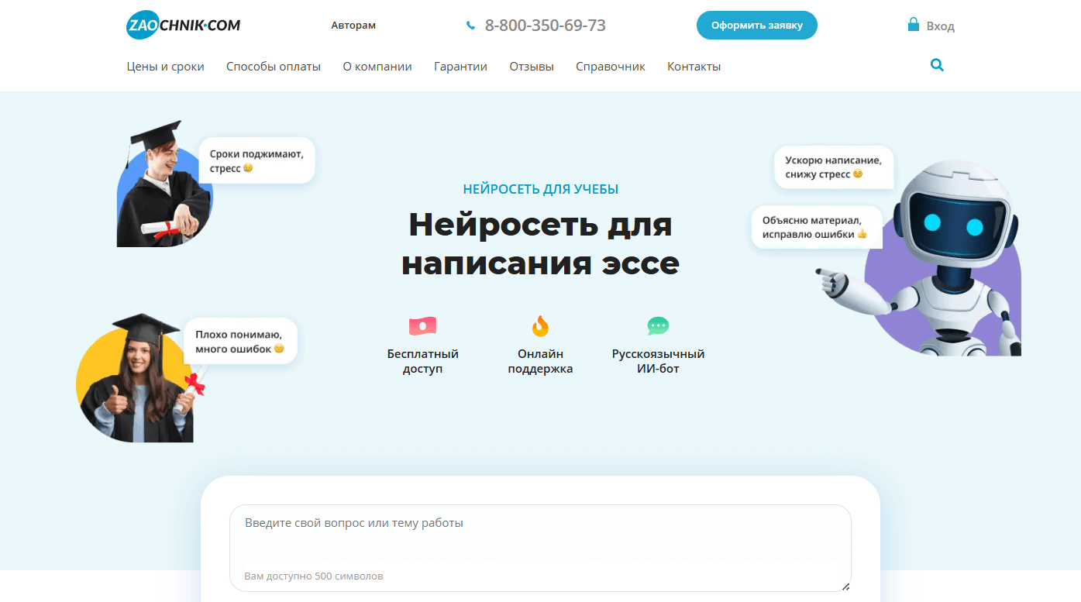Call via the 8-800-350-69-73 phone link
Image resolution: width=1081 pixels, height=602 pixels.
pyautogui.click(x=545, y=26)
